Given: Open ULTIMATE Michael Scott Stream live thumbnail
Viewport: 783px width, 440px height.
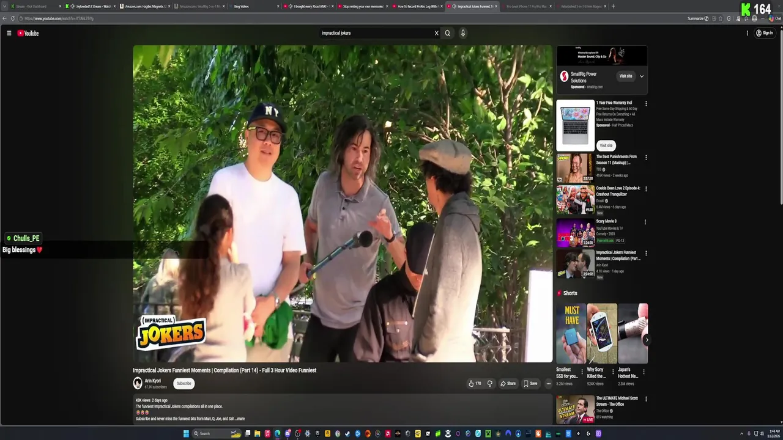Looking at the screenshot, I should [x=575, y=409].
